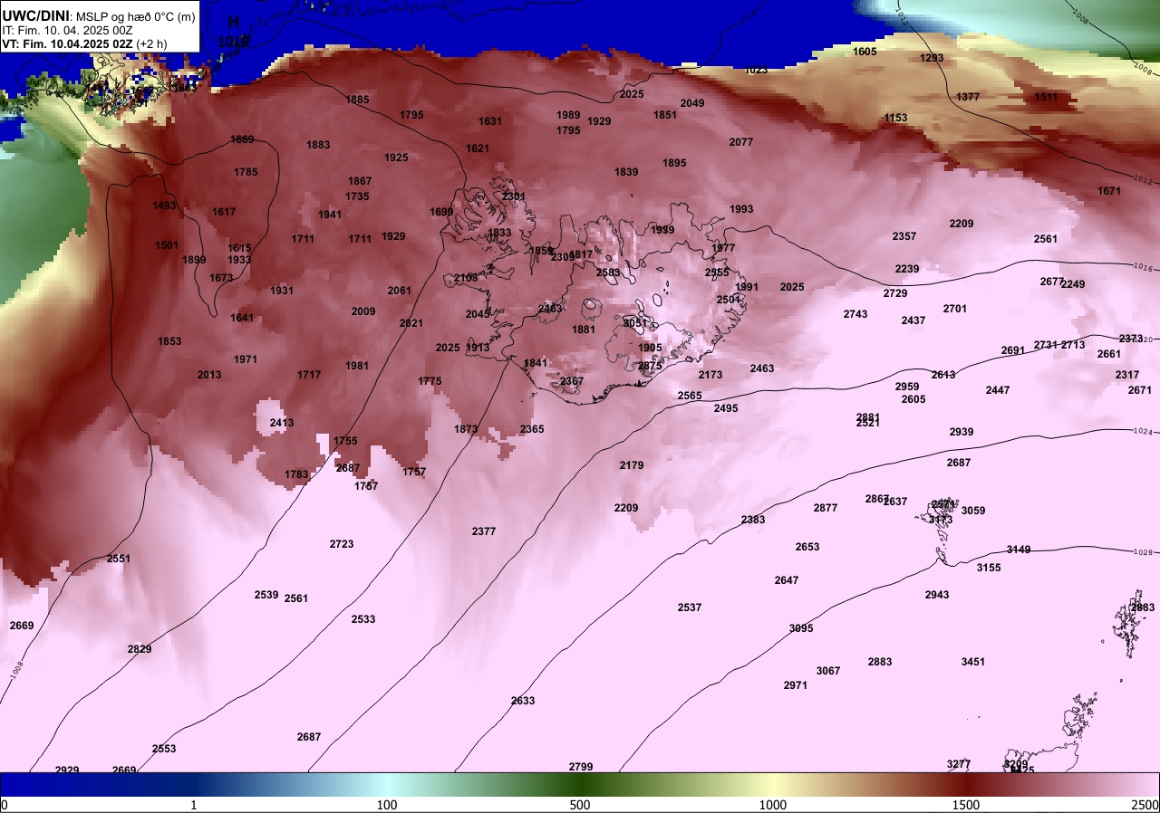Click the height value 1785
Image resolution: width=1160 pixels, height=813 pixels.
click(246, 172)
